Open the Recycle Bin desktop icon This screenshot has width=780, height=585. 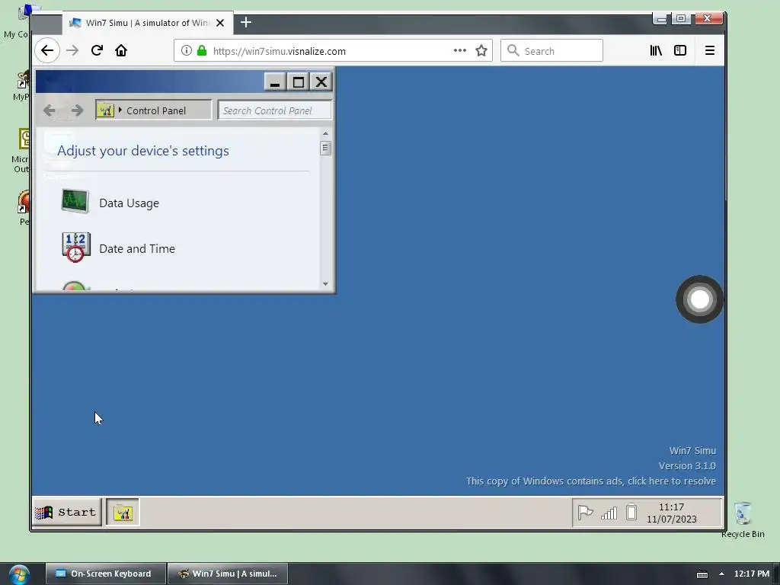pyautogui.click(x=743, y=519)
